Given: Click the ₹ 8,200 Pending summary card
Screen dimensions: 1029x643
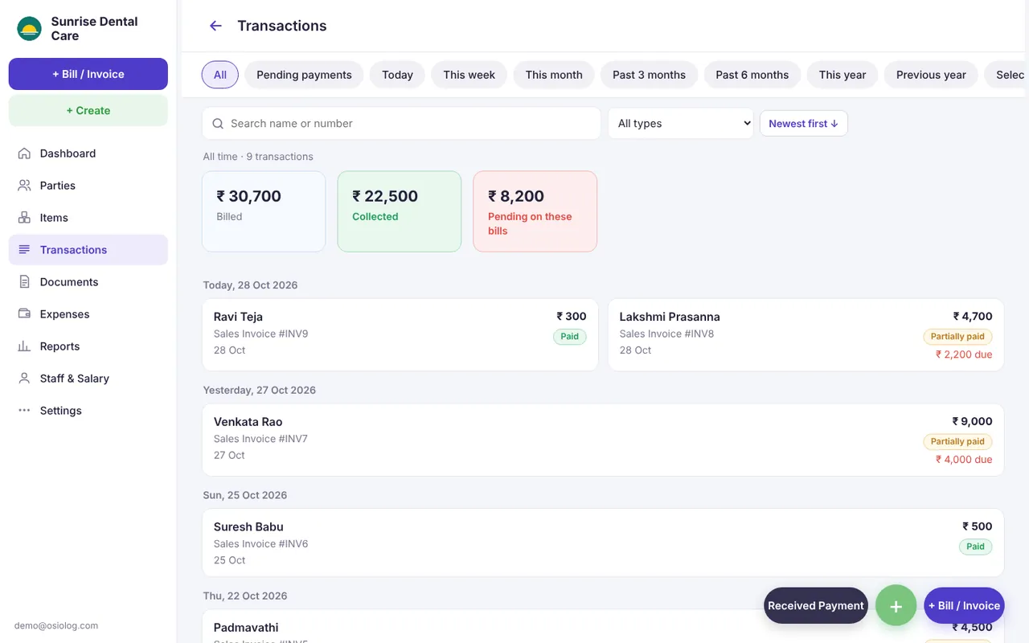Looking at the screenshot, I should click(535, 211).
